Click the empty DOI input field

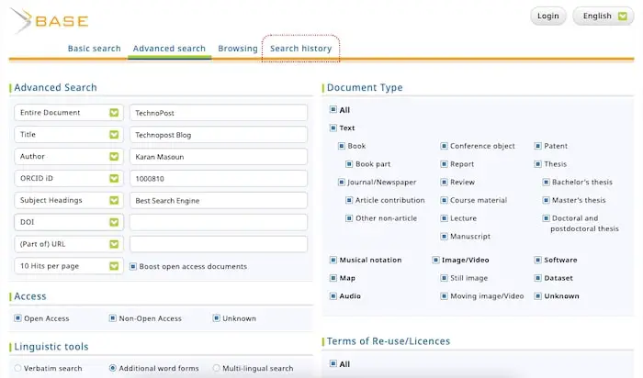tap(219, 222)
